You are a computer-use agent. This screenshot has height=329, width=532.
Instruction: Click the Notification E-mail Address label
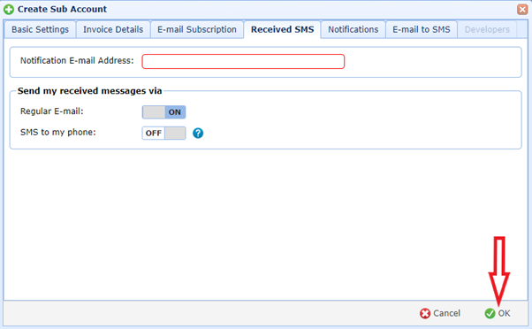point(77,60)
